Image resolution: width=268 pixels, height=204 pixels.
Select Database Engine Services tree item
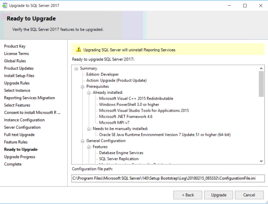pyautogui.click(x=121, y=153)
